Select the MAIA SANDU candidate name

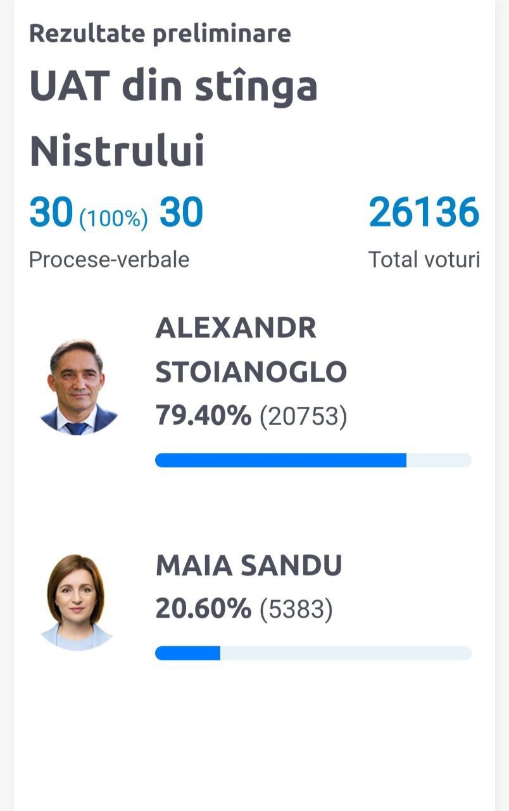pyautogui.click(x=249, y=566)
